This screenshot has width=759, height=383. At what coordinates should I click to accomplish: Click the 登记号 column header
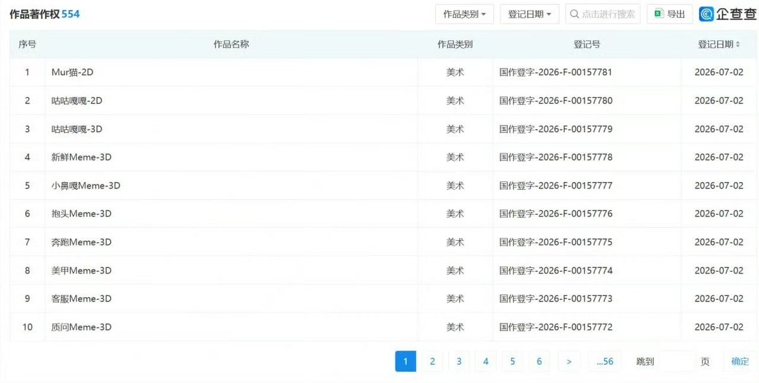[587, 44]
